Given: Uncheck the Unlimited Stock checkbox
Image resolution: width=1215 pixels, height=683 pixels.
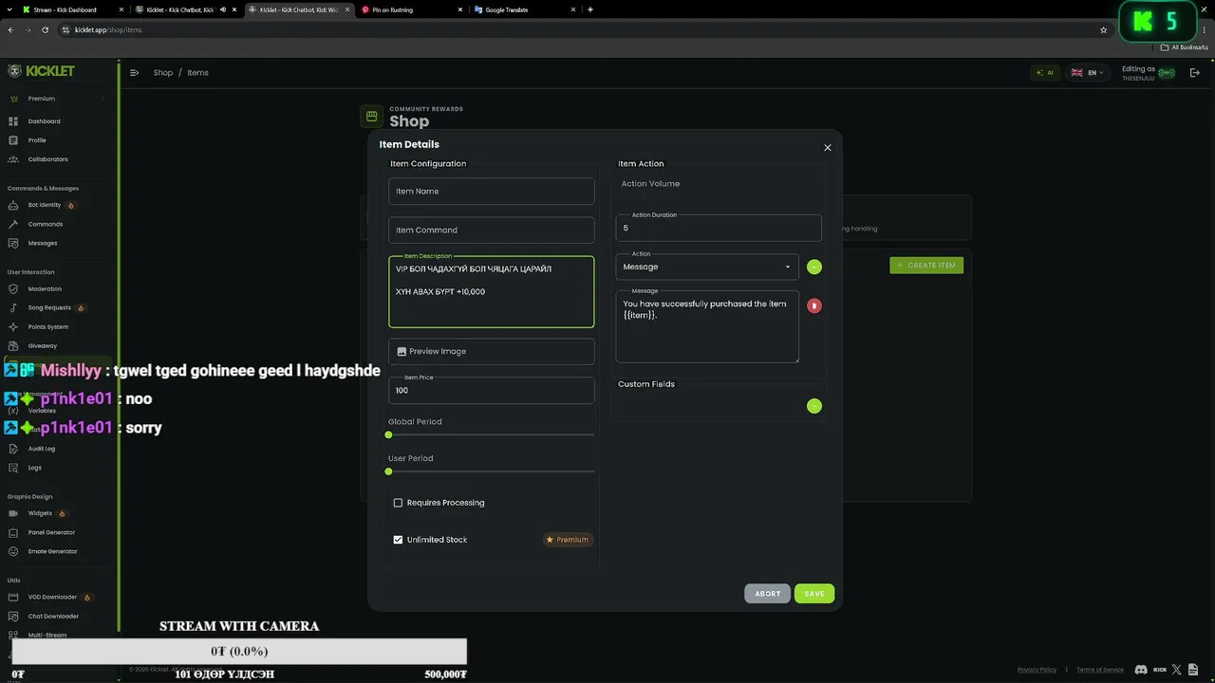Looking at the screenshot, I should point(398,540).
